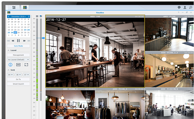
Task: Select December 26 in calendar
Action: coord(12,32)
